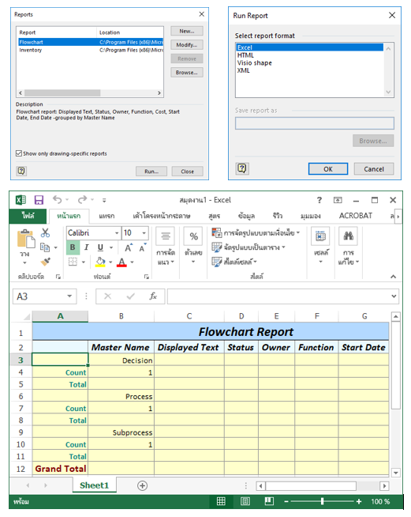Open the Number percent group icon
Screen dimensions: 411x517
193,236
